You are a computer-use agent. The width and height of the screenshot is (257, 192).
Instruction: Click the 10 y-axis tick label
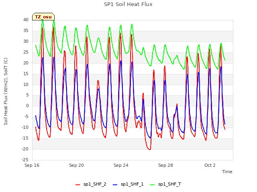coord(26,84)
